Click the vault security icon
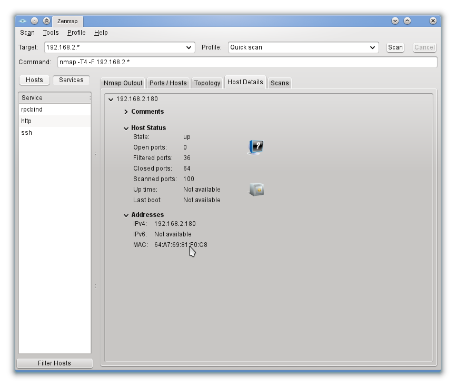The height and width of the screenshot is (387, 456). 256,190
